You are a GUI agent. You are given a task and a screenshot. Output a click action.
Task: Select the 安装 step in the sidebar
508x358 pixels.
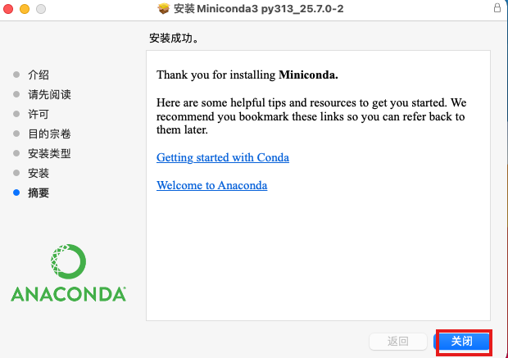coord(39,173)
